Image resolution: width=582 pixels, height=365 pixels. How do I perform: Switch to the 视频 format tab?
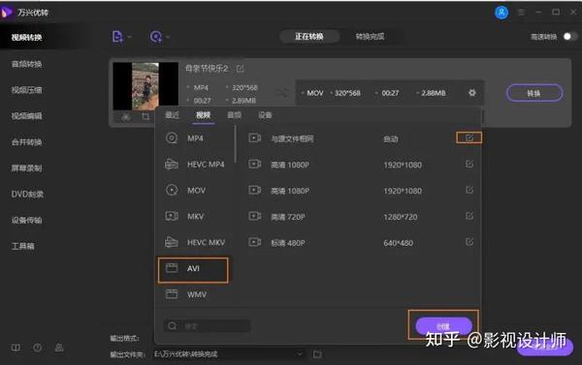pyautogui.click(x=203, y=115)
